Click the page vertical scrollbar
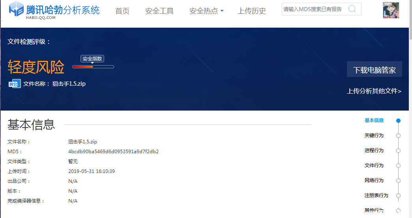 [x=410, y=118]
